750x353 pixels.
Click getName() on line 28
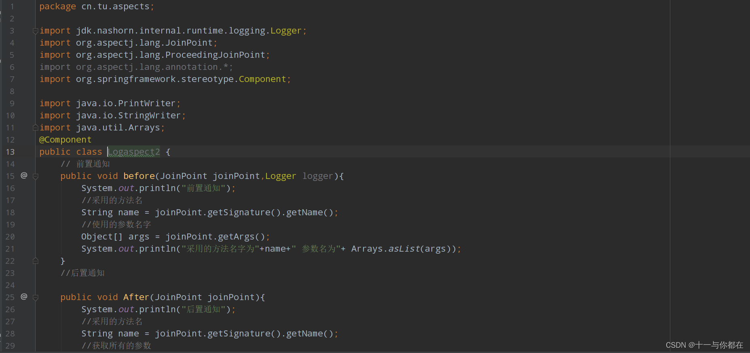pyautogui.click(x=310, y=334)
